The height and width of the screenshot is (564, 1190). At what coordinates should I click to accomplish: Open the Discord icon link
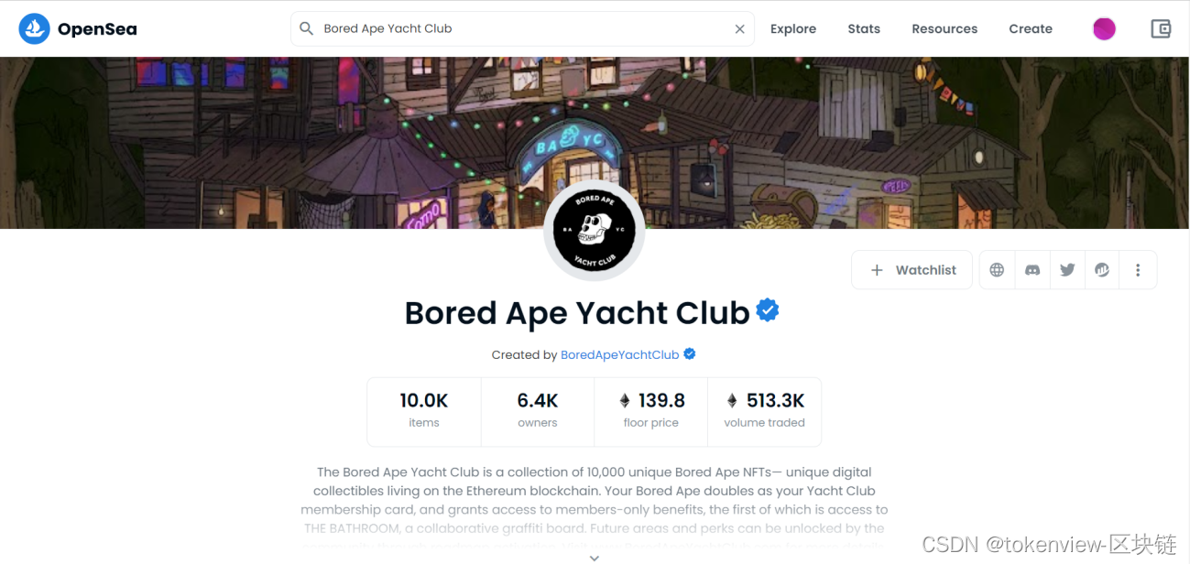[1032, 270]
